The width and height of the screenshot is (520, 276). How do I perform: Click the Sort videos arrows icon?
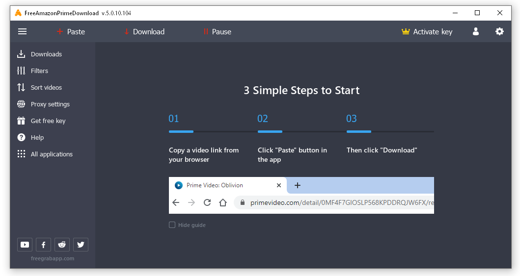point(21,87)
